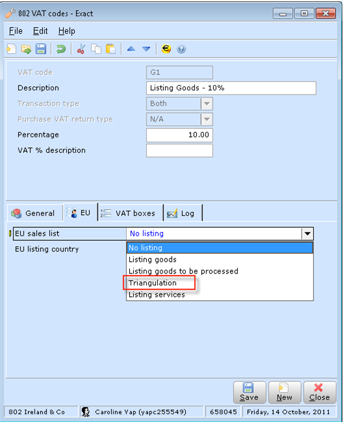Viewport: 343px width, 422px height.
Task: Expand the EU sales list dropdown arrow
Action: [307, 234]
